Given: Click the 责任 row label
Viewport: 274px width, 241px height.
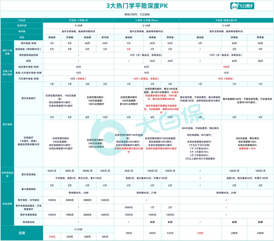Looking at the screenshot, I should click(x=22, y=37).
